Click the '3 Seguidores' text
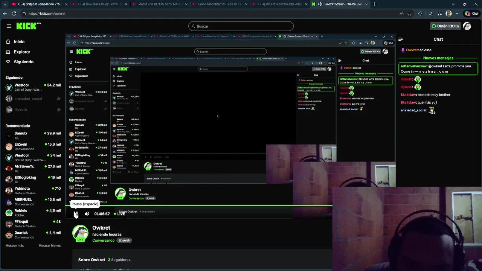 point(119,260)
